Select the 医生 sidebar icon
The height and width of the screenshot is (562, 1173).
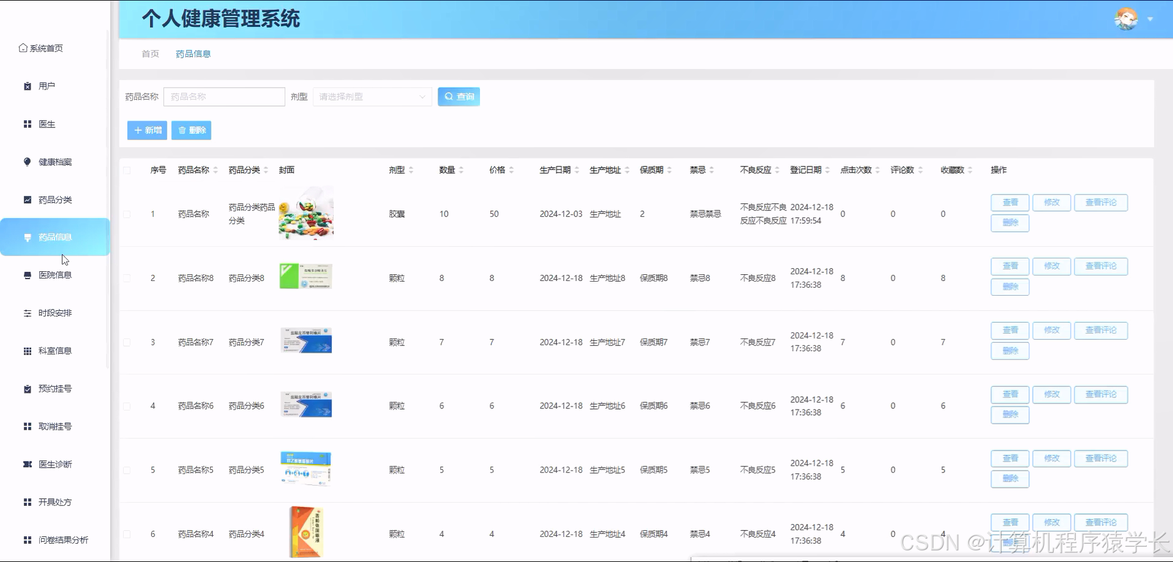pyautogui.click(x=27, y=124)
